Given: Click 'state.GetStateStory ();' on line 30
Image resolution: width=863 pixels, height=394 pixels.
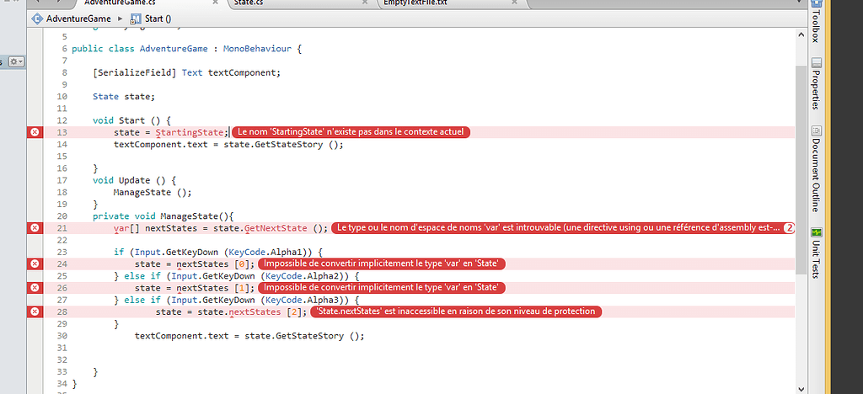Looking at the screenshot, I should (304, 336).
